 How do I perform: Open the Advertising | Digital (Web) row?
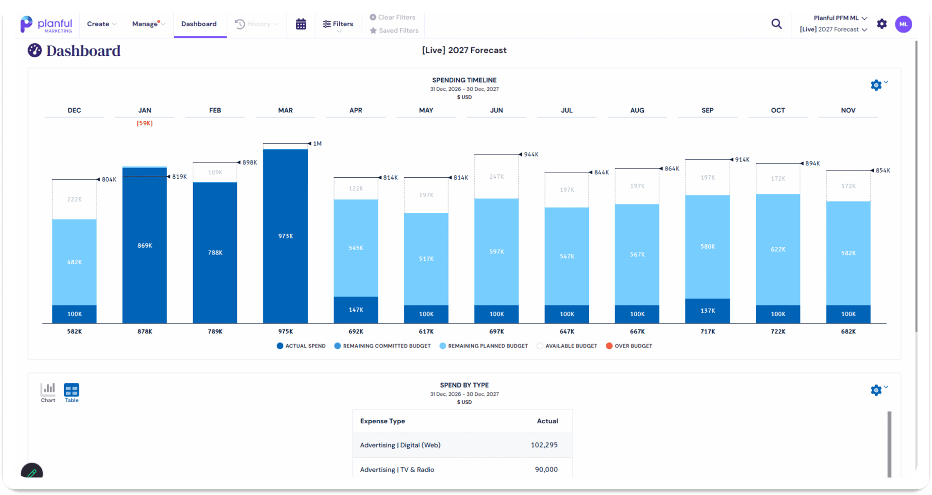point(462,445)
